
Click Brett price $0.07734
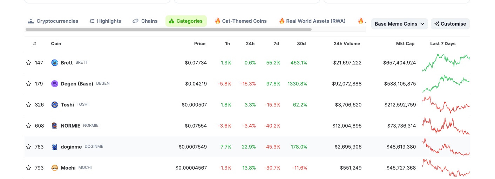coord(196,63)
